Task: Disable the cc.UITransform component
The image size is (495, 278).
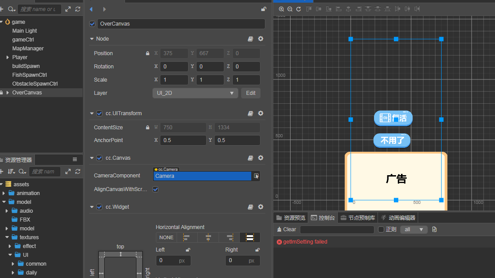Action: pos(99,113)
